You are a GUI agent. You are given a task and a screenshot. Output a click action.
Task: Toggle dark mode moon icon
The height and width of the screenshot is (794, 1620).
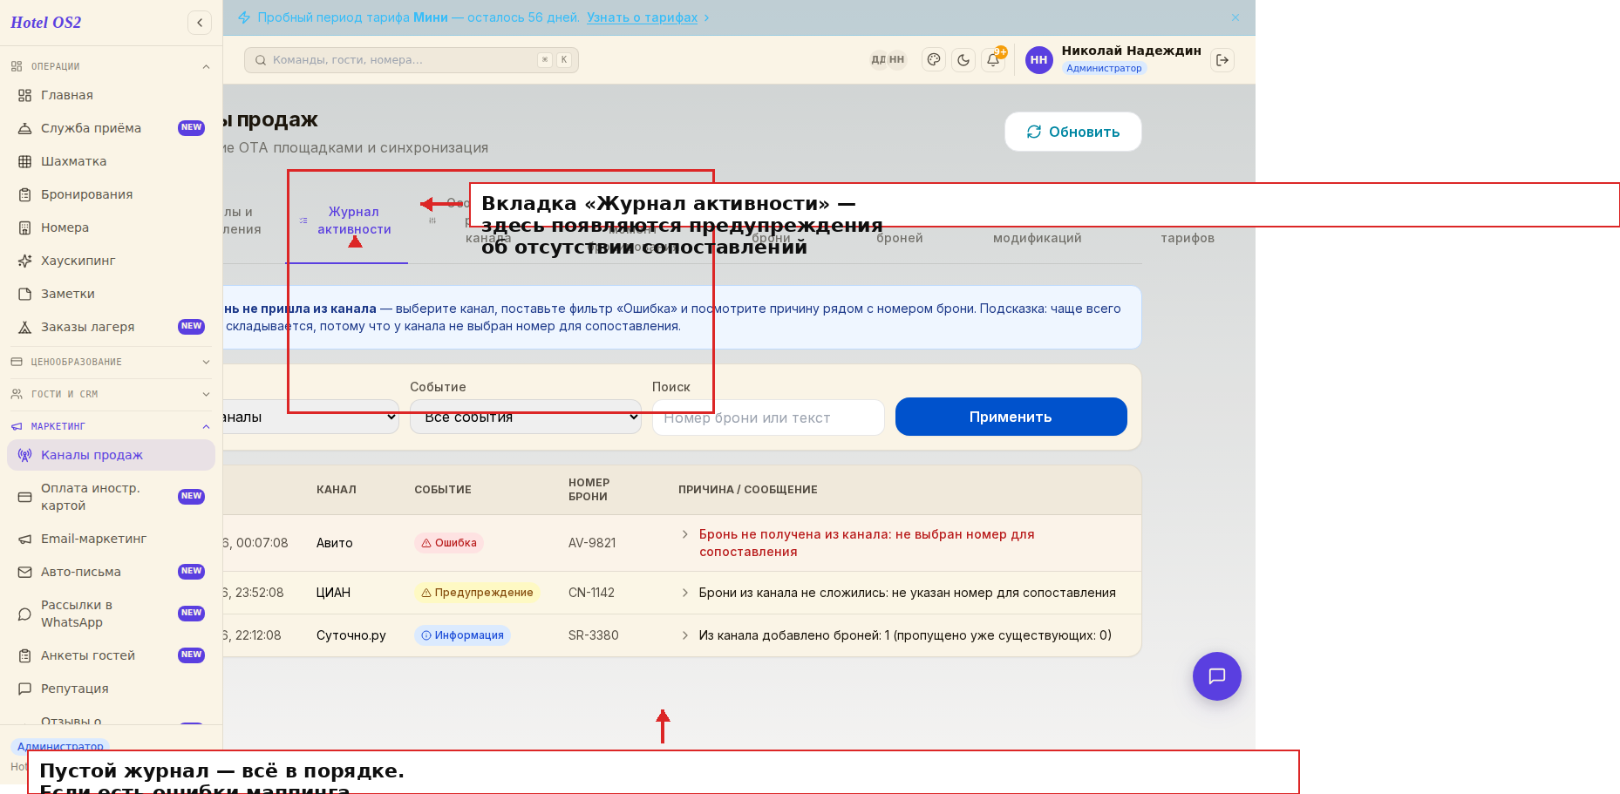coord(963,60)
